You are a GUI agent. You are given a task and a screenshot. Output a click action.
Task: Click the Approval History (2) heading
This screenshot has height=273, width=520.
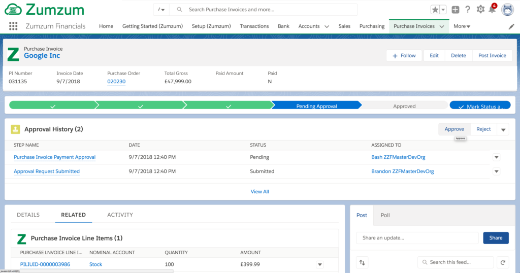pyautogui.click(x=54, y=129)
